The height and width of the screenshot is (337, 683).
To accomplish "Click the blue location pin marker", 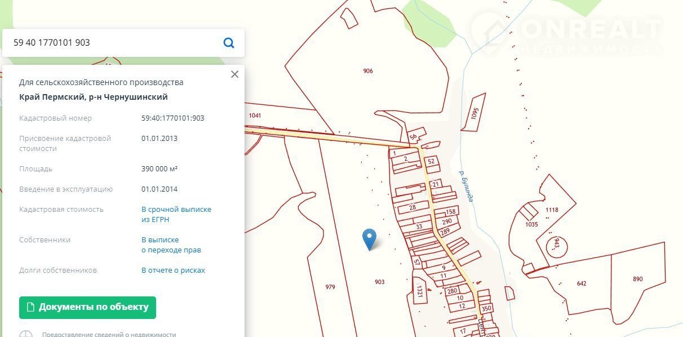I will 369,238.
